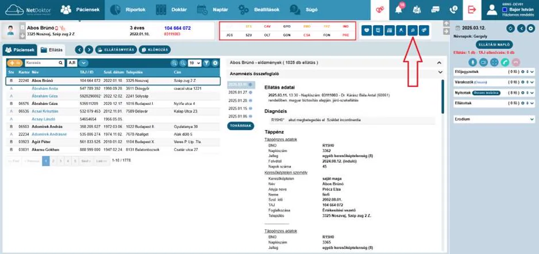Open the Páciensek top menu

point(80,10)
